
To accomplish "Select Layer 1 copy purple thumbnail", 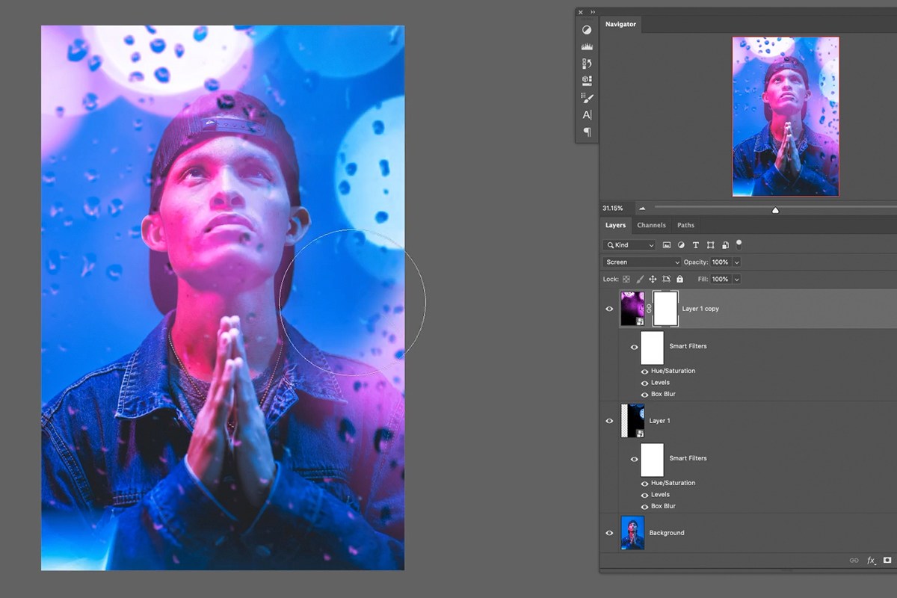I will 632,309.
